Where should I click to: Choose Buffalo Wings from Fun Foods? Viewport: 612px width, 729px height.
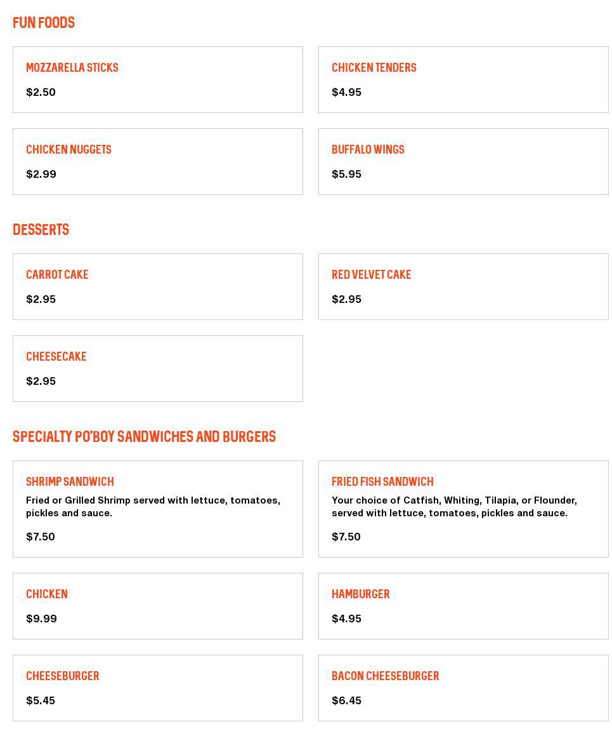click(x=463, y=161)
